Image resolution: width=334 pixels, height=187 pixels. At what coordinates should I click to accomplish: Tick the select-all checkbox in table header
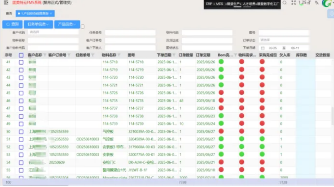click(21, 55)
